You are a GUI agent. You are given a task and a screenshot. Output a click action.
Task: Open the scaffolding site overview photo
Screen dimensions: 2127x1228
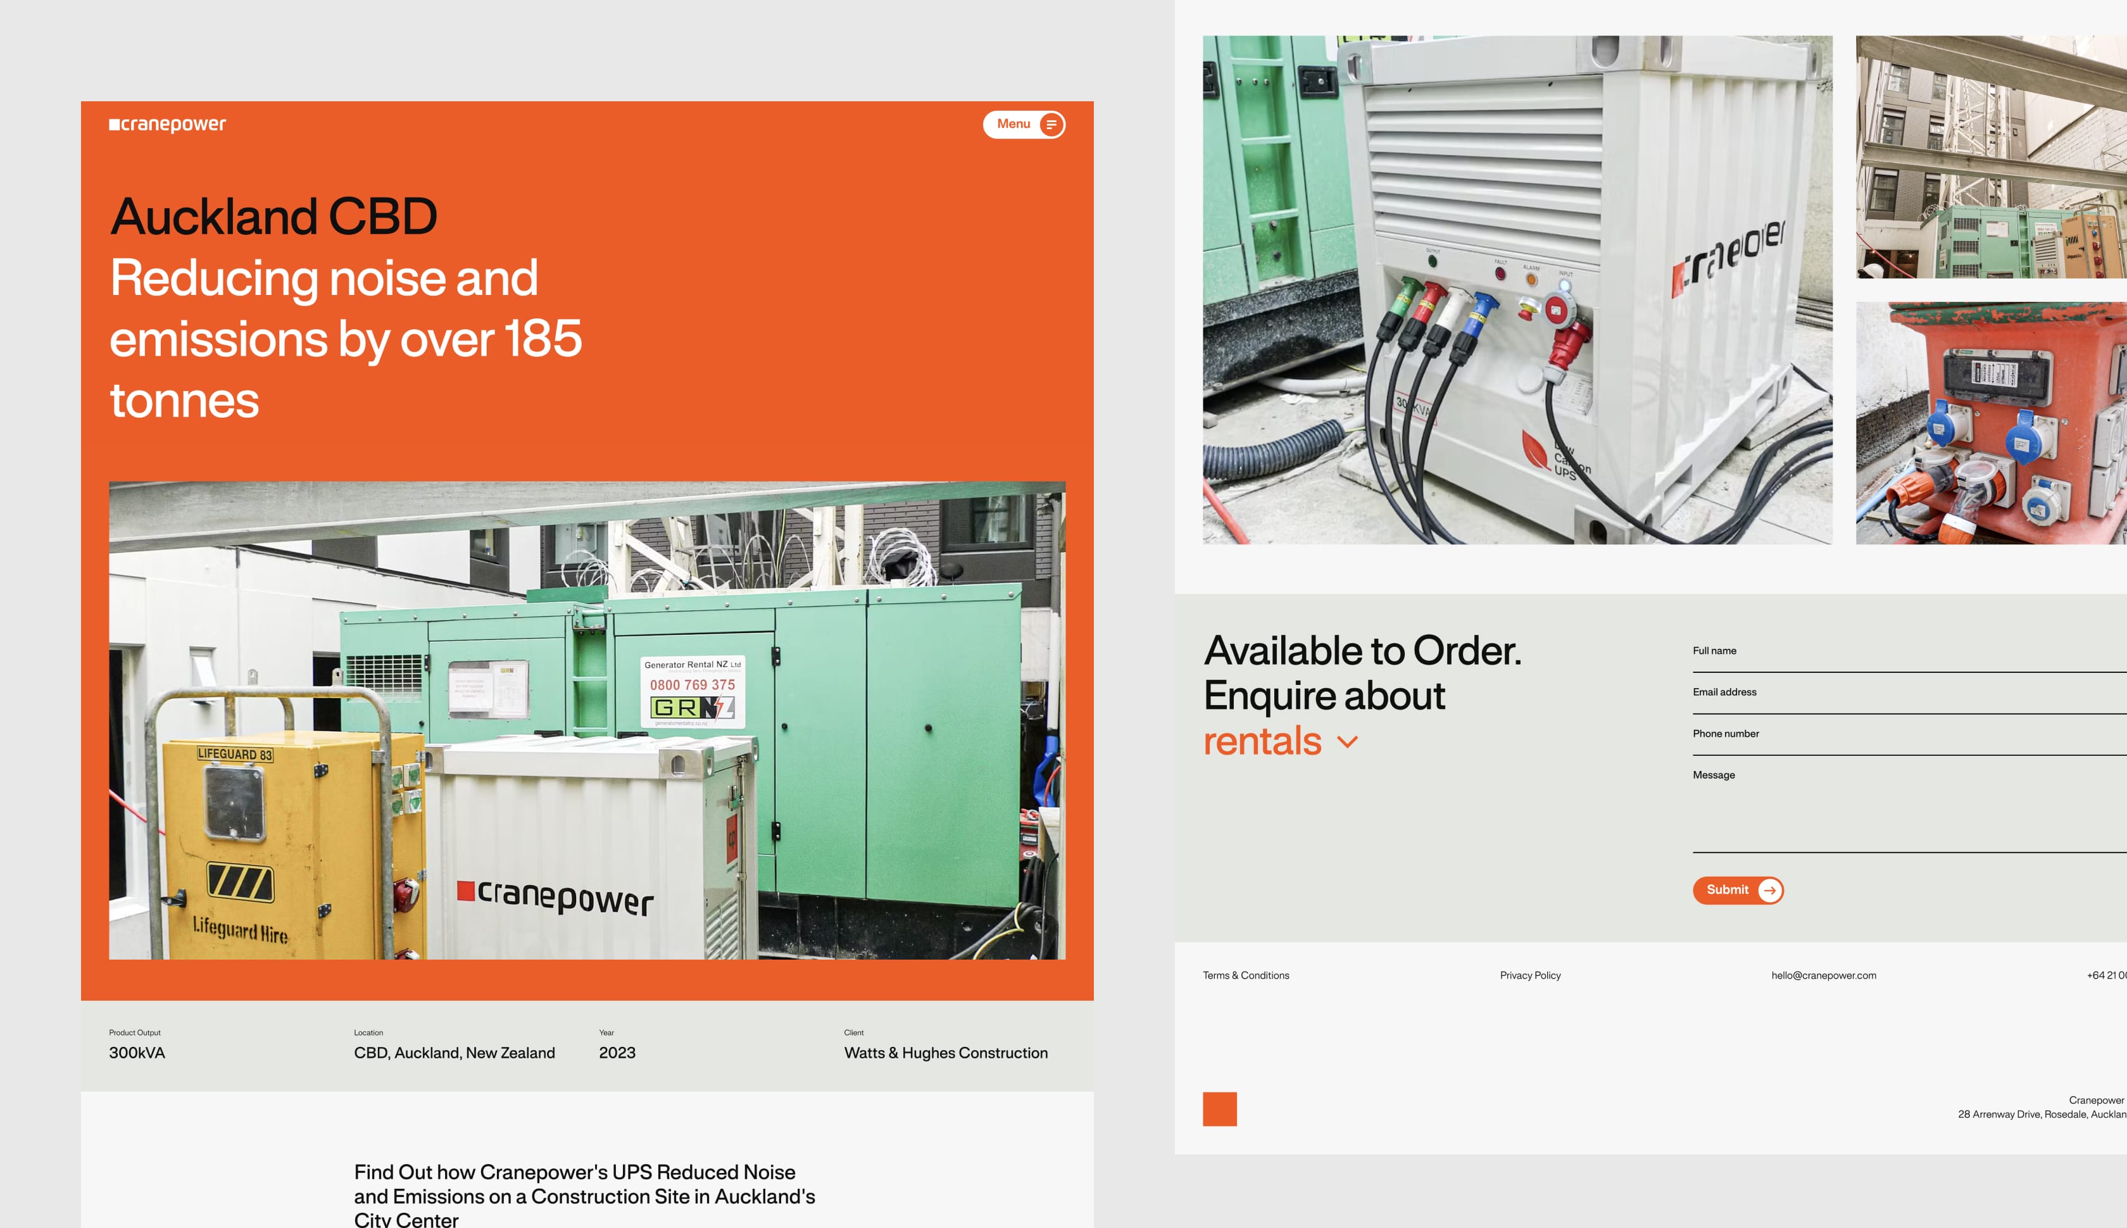click(1992, 157)
